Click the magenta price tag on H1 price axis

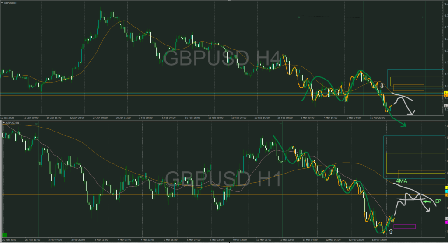[x=446, y=222]
